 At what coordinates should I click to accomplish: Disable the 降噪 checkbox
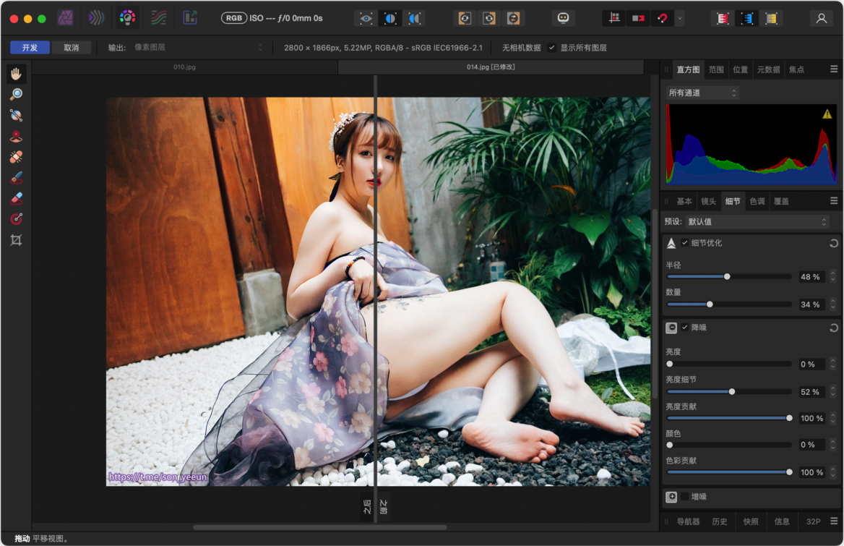tap(685, 328)
